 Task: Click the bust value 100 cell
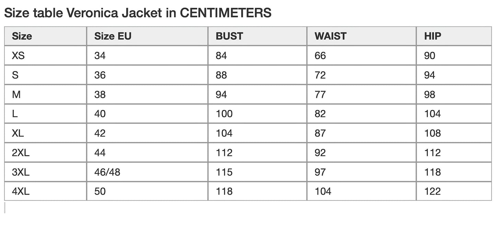coord(224,114)
